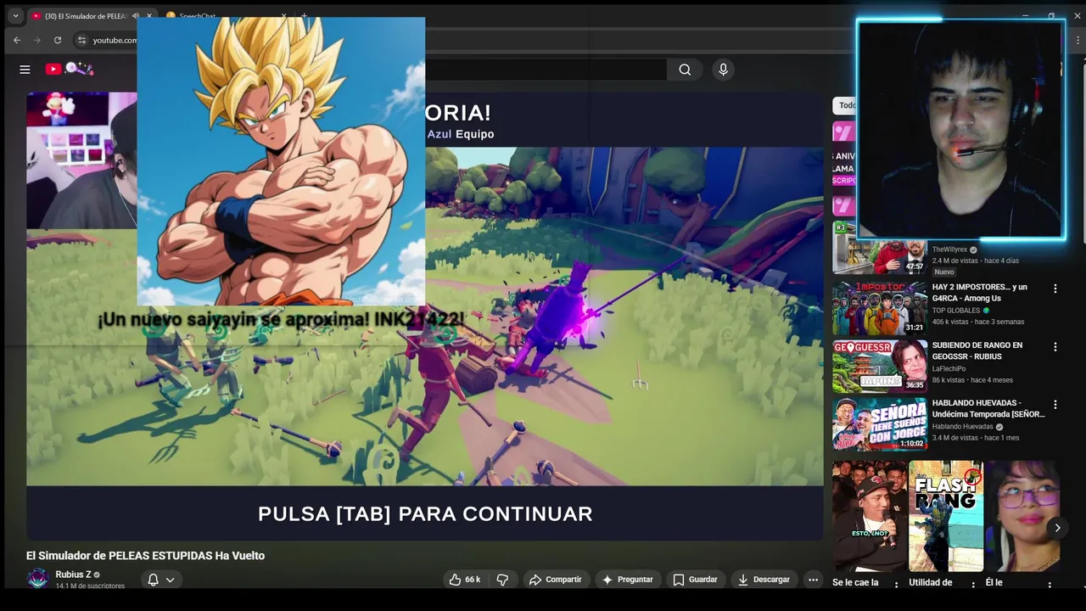This screenshot has height=611, width=1086.
Task: Select the Todo filter chip
Action: click(x=847, y=105)
